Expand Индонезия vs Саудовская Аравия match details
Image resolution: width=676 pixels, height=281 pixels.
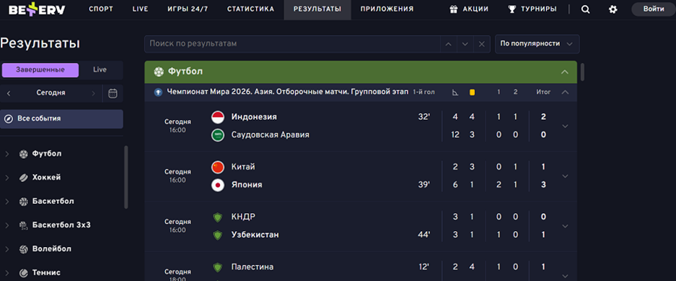(565, 126)
